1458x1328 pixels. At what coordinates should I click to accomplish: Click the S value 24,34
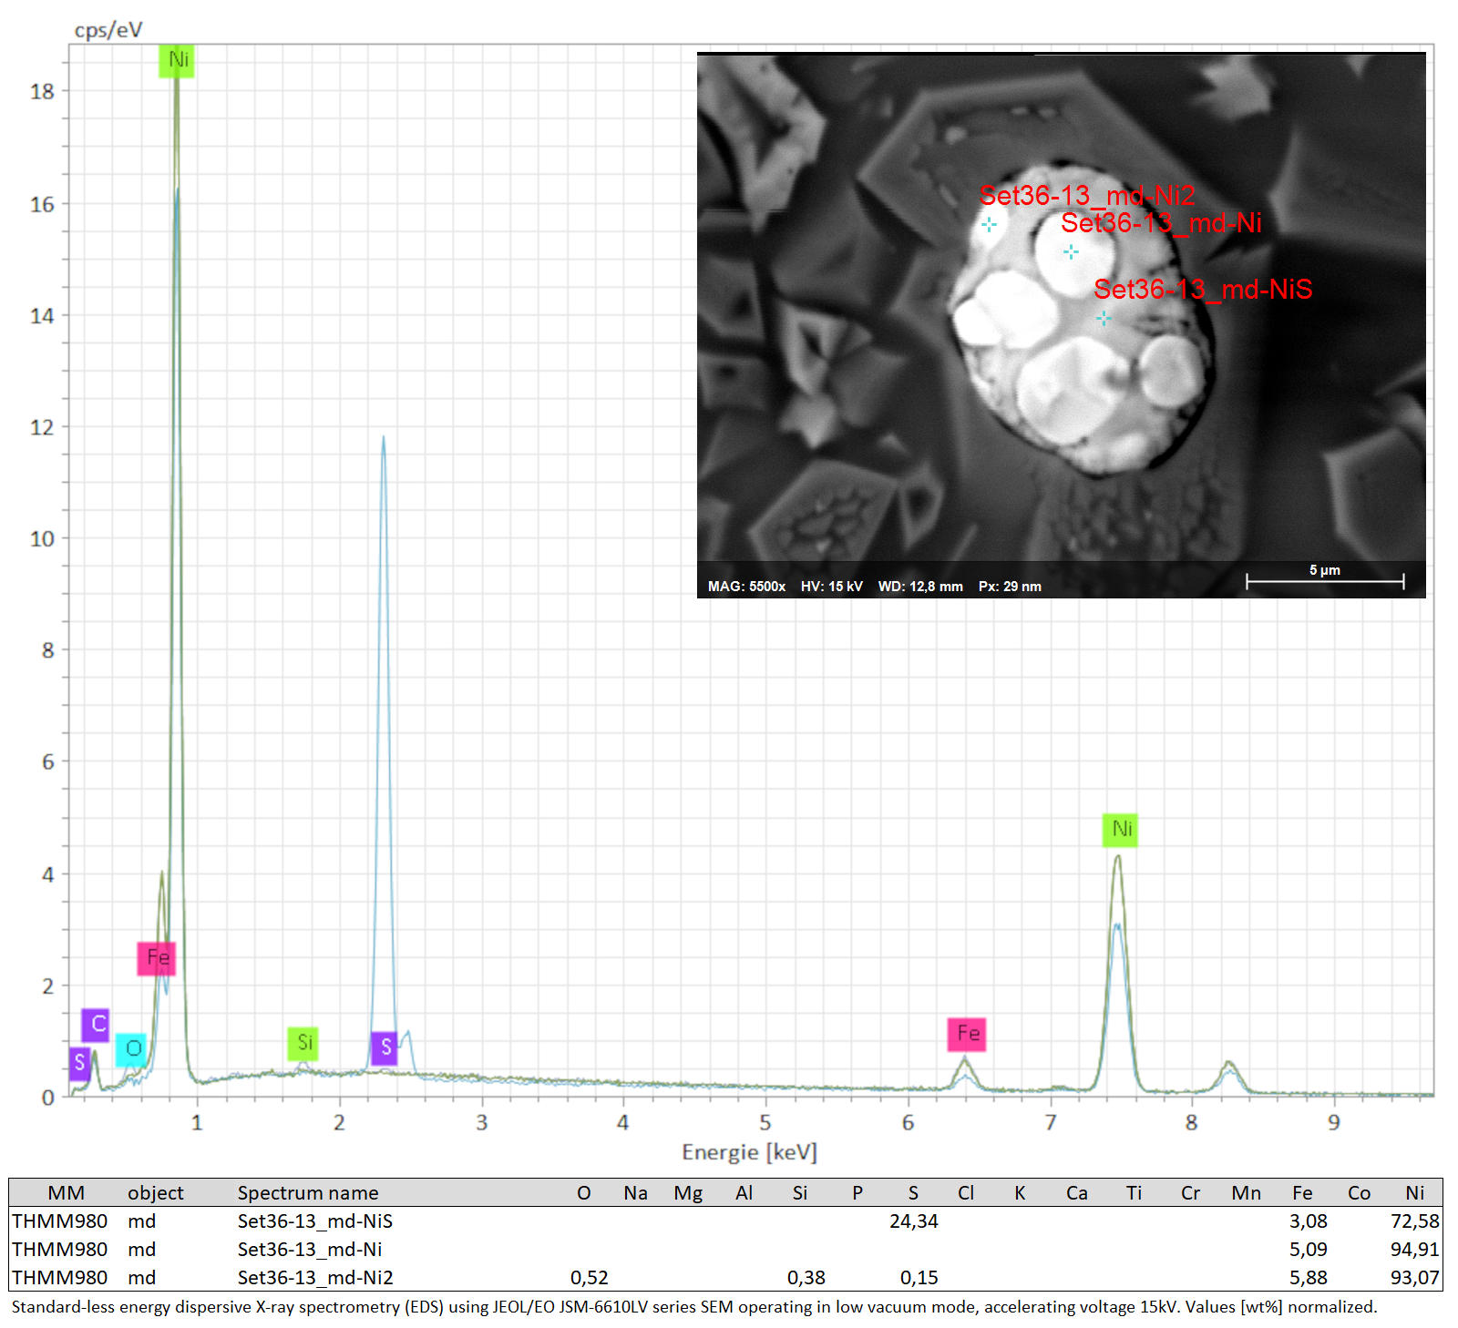coord(913,1221)
